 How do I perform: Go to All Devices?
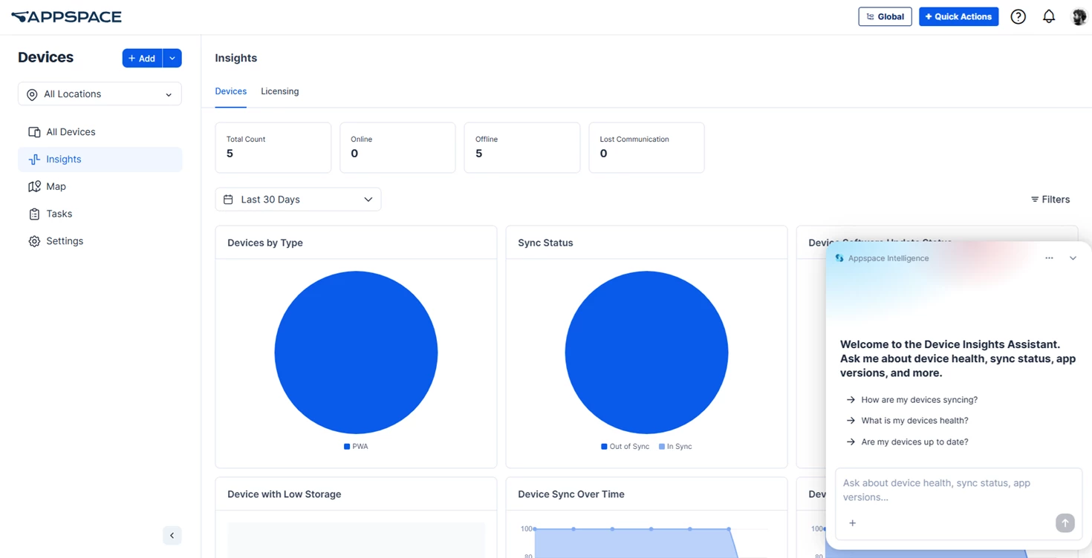point(100,132)
